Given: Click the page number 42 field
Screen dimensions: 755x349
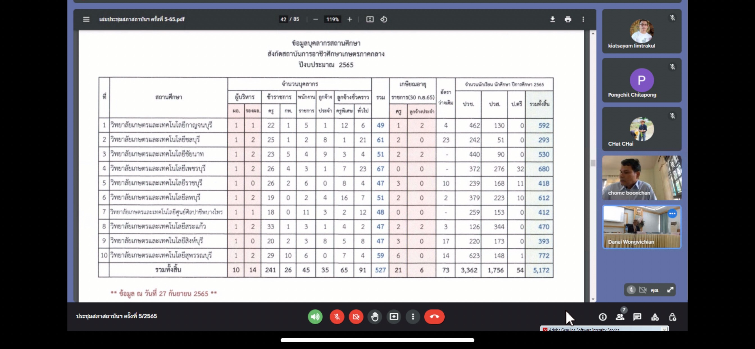Looking at the screenshot, I should click(283, 19).
